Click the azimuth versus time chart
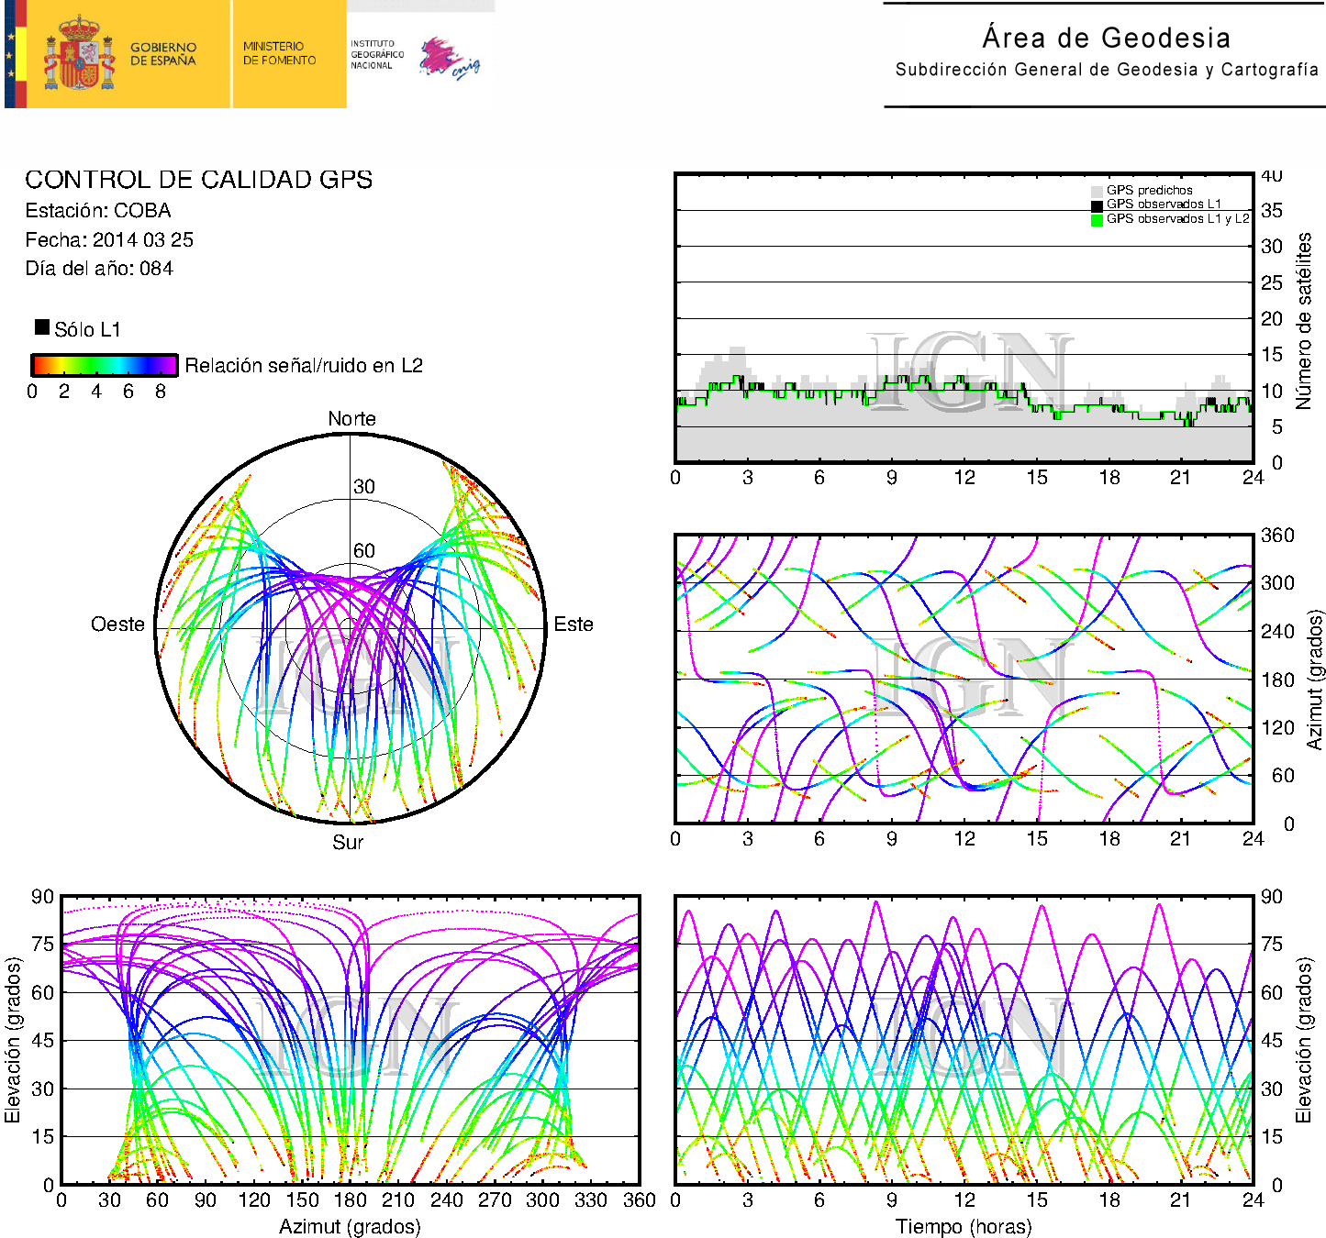This screenshot has width=1326, height=1238. point(964,679)
